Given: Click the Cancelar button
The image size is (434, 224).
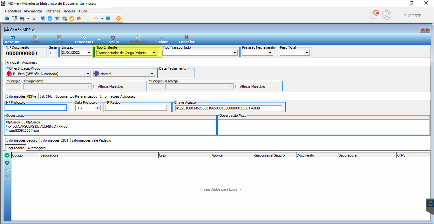Looking at the screenshot, I should tap(186, 39).
